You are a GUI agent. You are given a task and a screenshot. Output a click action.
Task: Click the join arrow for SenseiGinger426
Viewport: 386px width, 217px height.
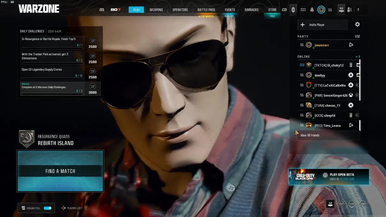click(x=357, y=95)
